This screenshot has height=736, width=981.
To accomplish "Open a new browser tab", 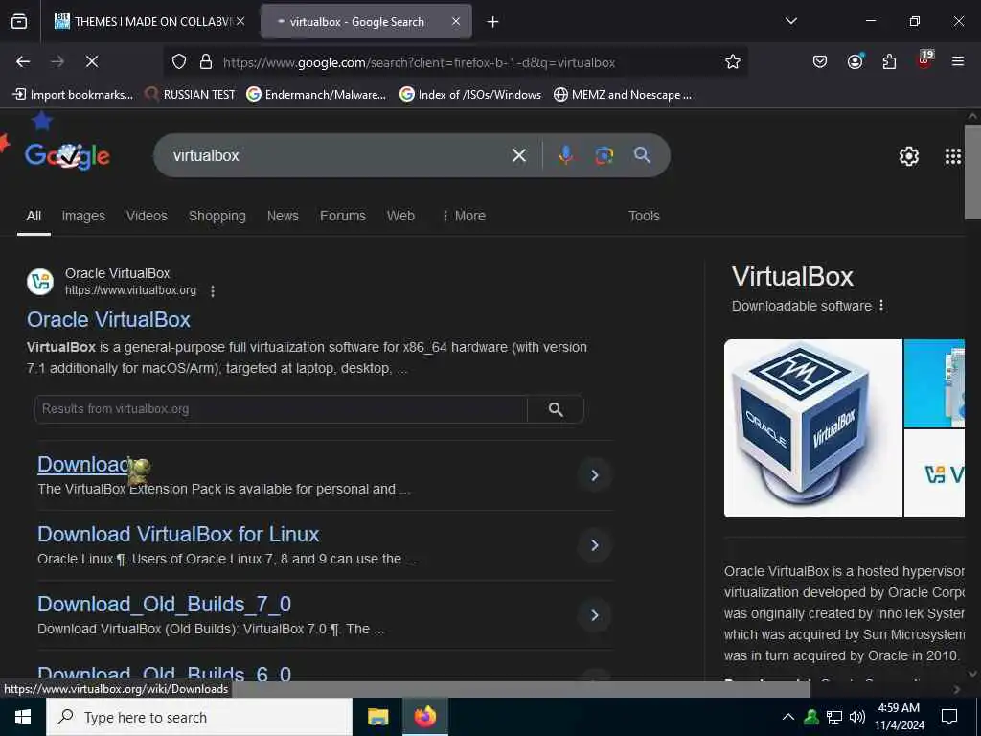I will [x=493, y=22].
